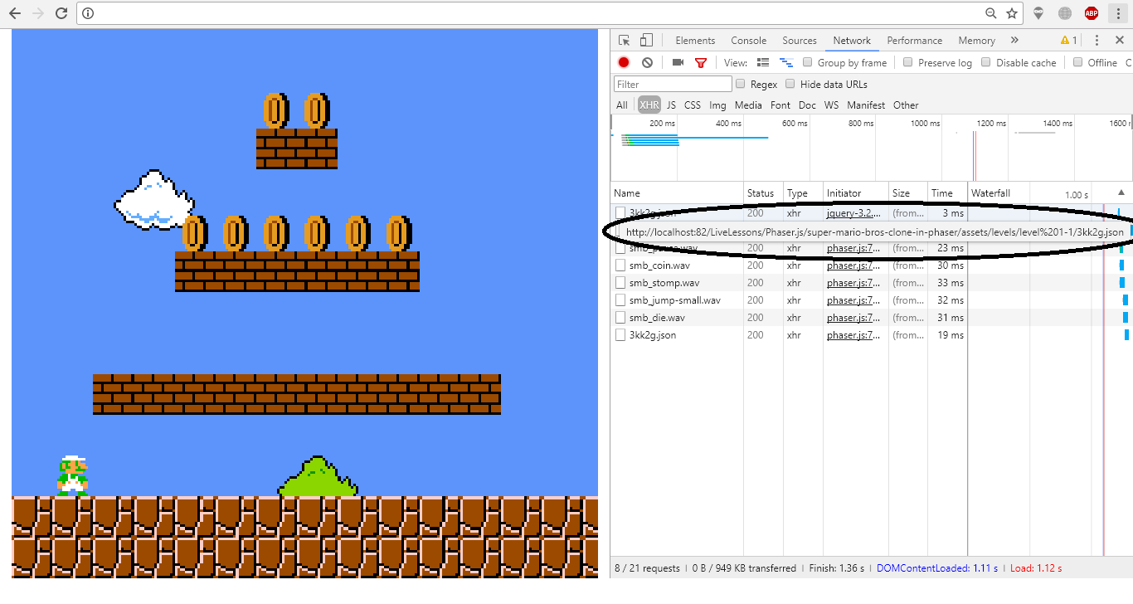The height and width of the screenshot is (604, 1133).
Task: Show All request types
Action: (x=622, y=105)
